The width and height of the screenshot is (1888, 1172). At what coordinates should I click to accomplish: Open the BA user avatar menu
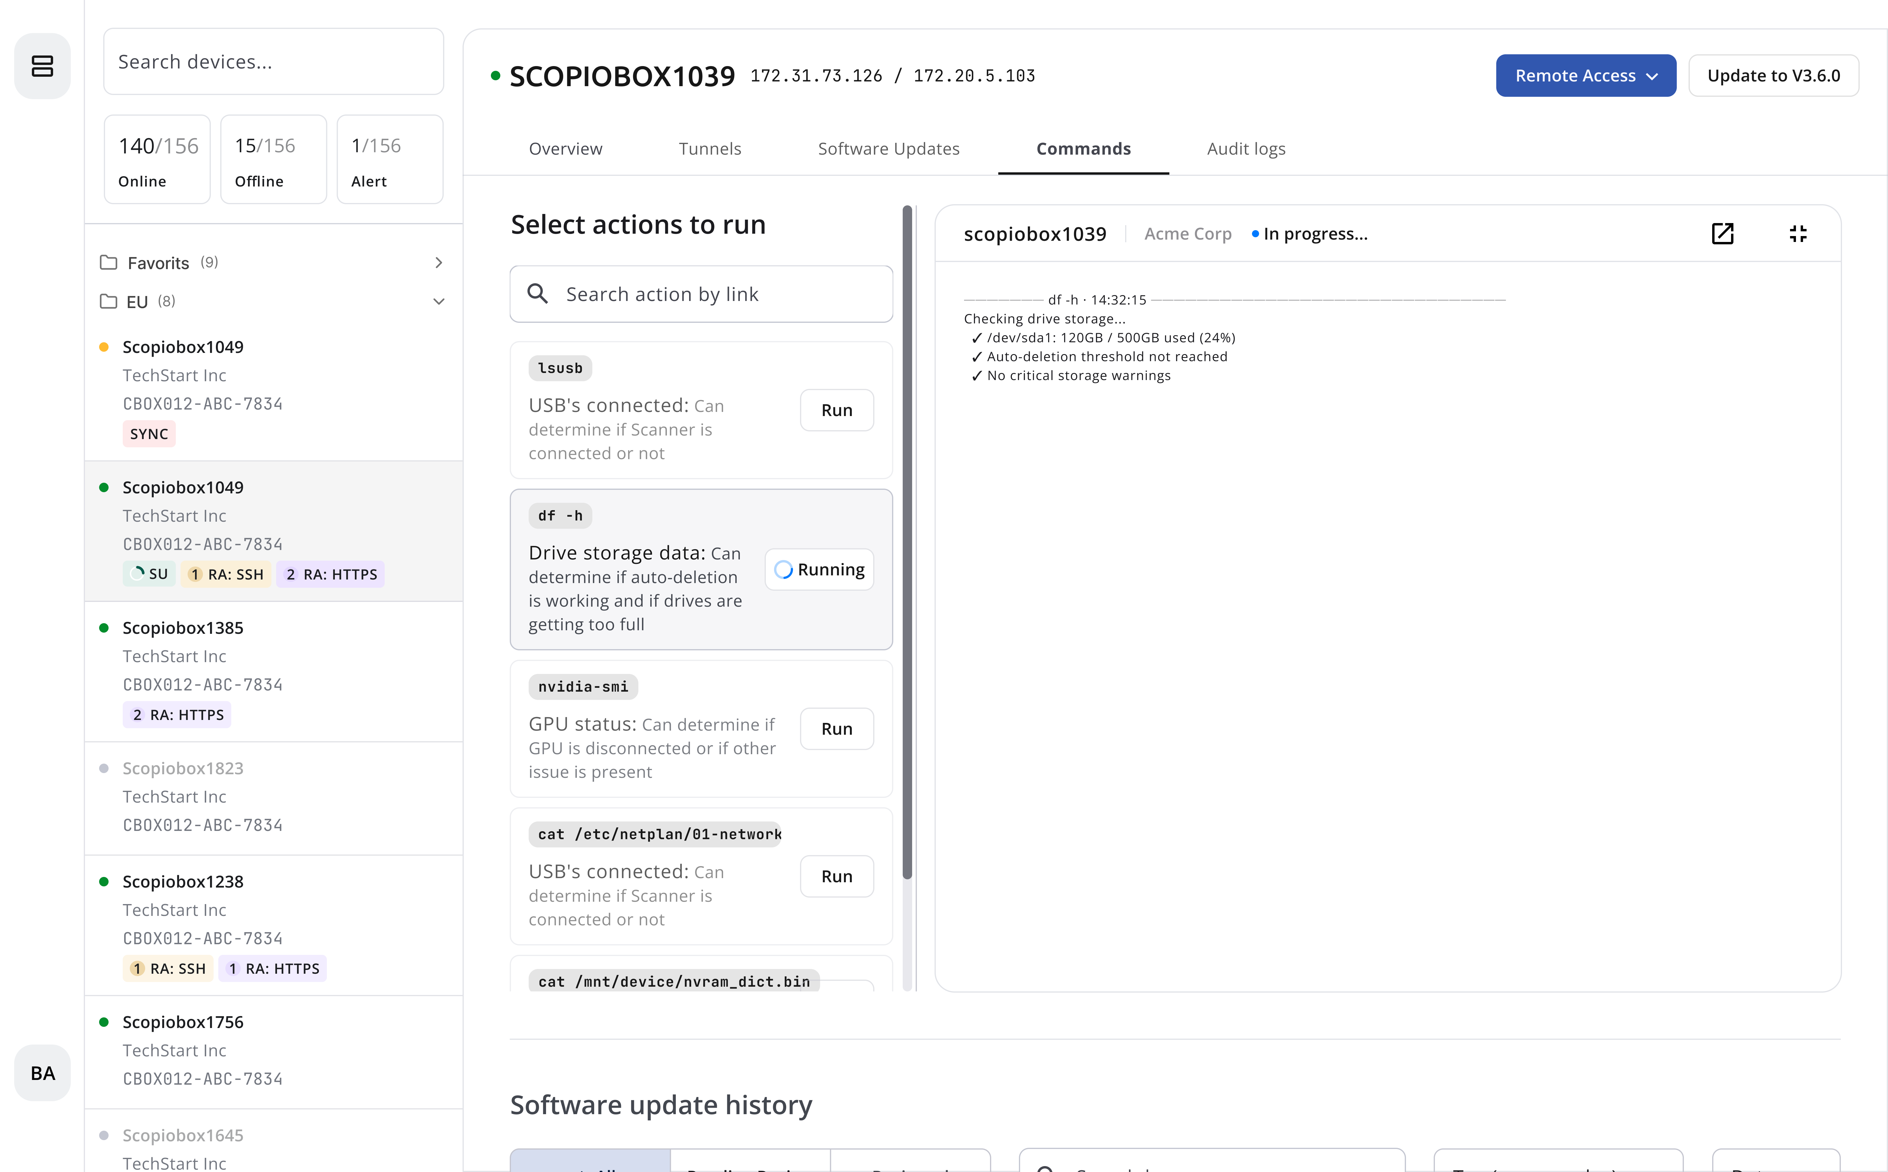[x=42, y=1073]
